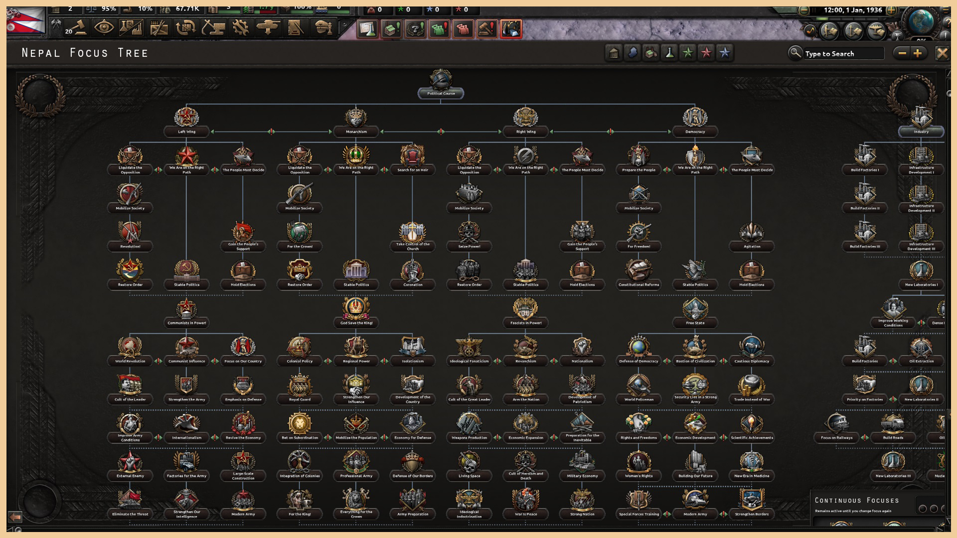Click the back arrow at bottom left

pyautogui.click(x=15, y=517)
